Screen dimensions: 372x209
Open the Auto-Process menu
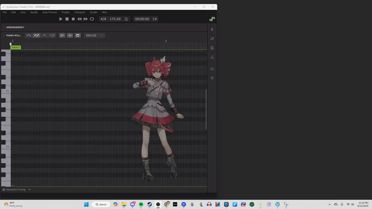point(50,12)
